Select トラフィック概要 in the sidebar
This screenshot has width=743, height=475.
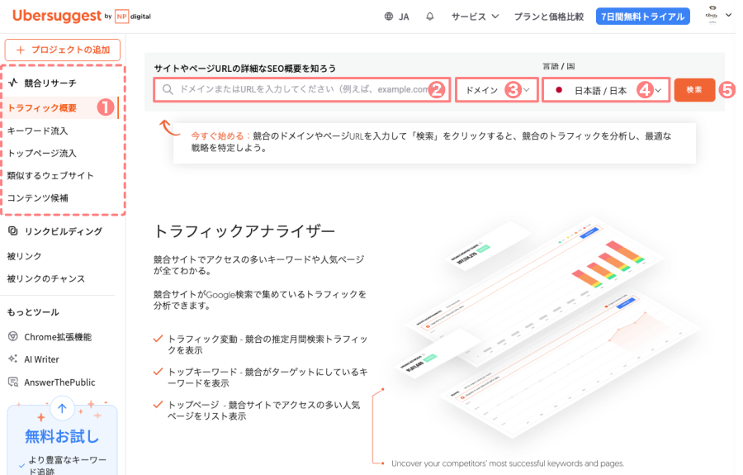pyautogui.click(x=61, y=108)
